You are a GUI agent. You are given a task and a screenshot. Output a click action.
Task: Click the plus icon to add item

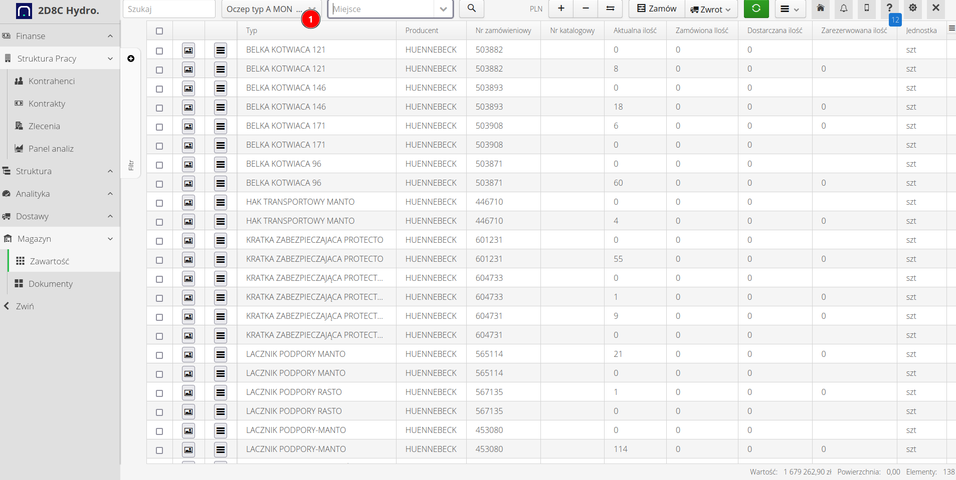click(x=561, y=9)
